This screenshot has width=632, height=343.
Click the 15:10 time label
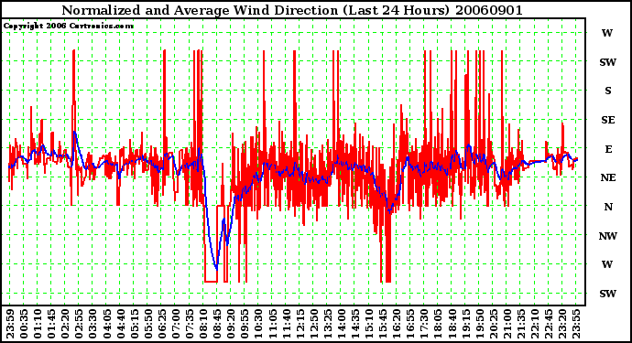[369, 324]
